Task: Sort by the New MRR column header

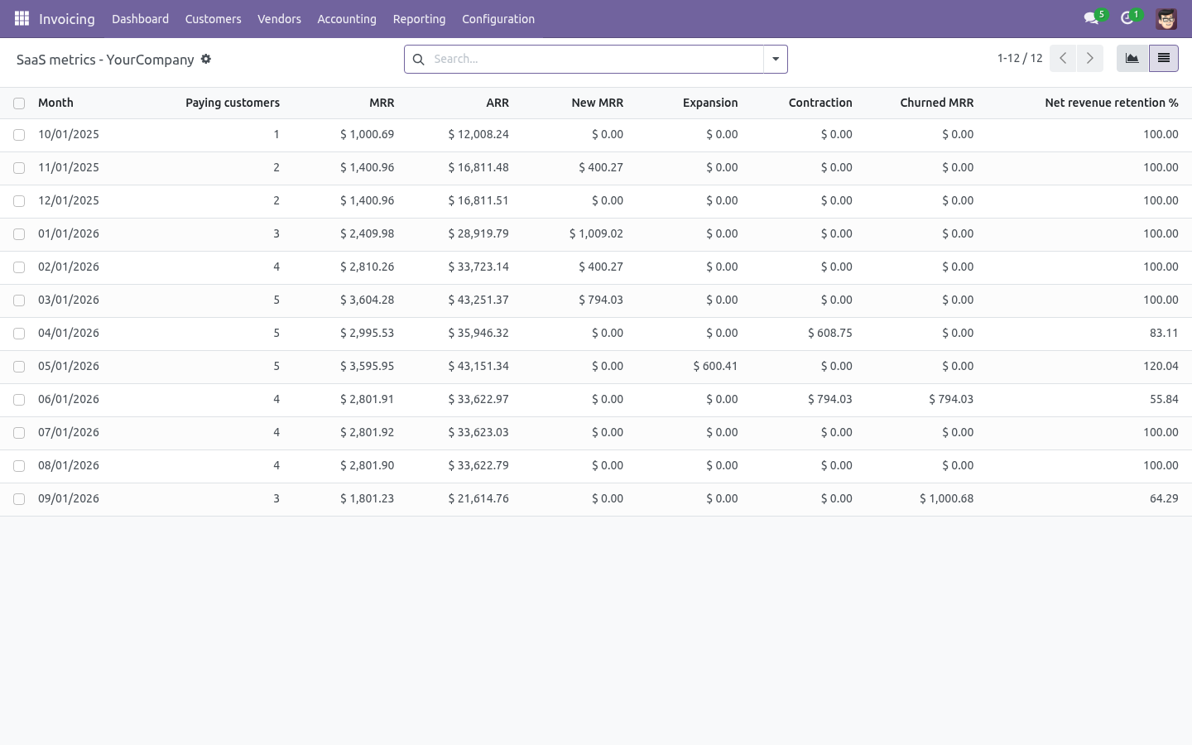Action: pos(597,103)
